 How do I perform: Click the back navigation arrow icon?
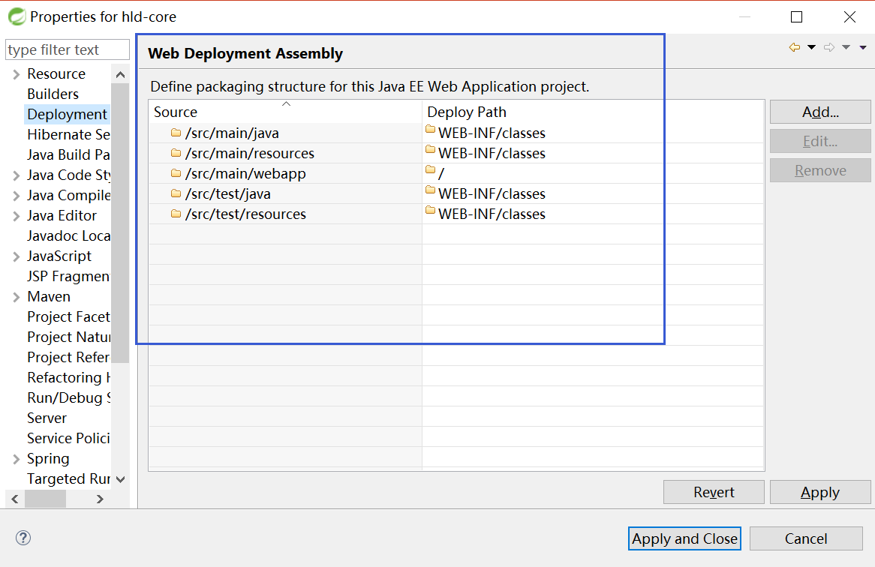[x=795, y=48]
